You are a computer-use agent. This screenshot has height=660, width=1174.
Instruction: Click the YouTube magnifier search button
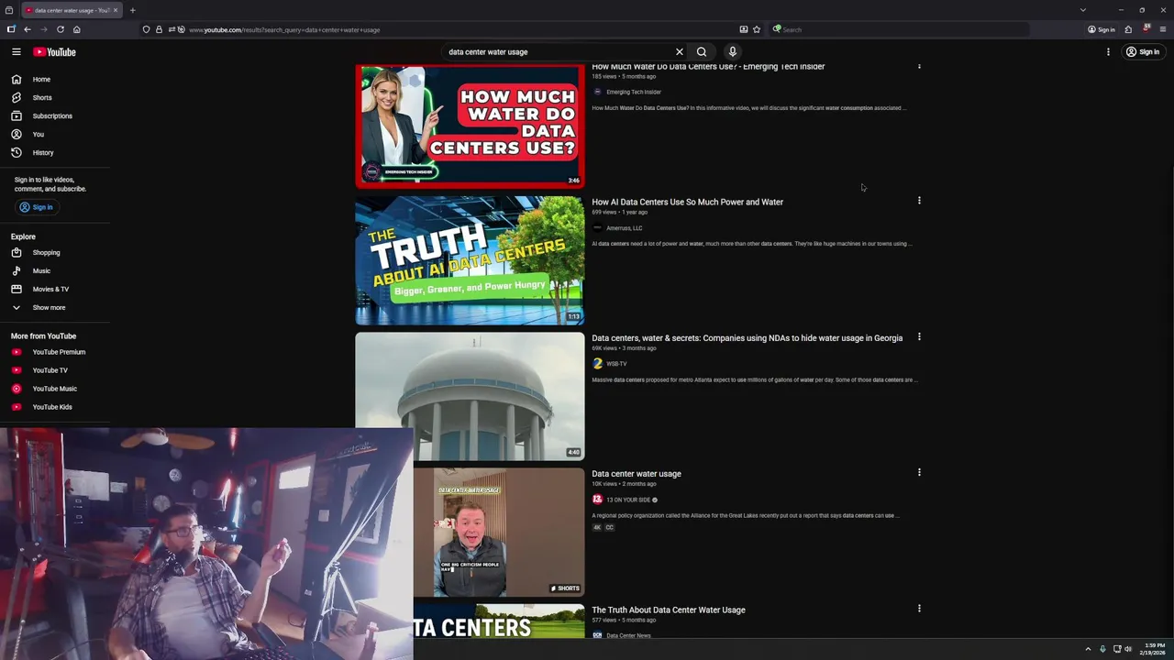tap(702, 52)
